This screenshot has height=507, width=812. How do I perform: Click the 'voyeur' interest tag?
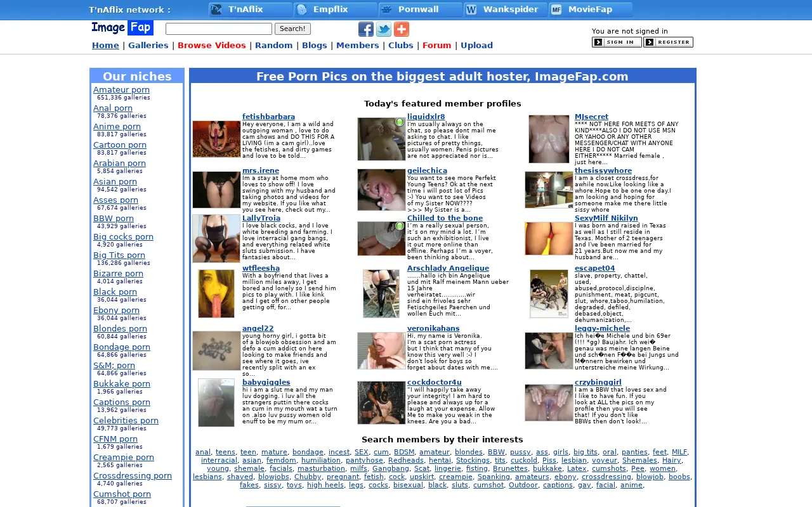(x=605, y=461)
